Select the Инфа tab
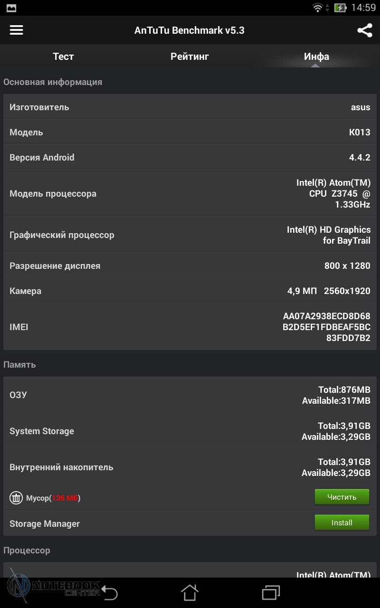The width and height of the screenshot is (380, 608). (316, 57)
